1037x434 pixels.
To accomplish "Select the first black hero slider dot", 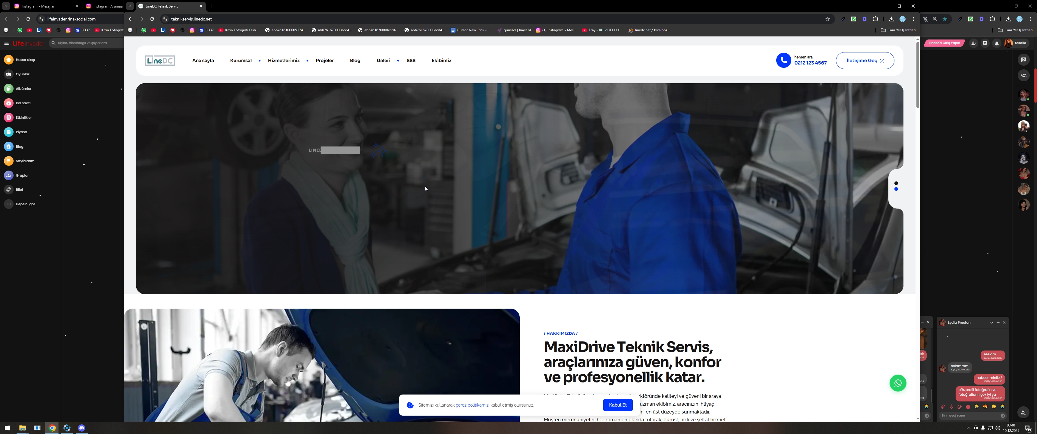I will 896,183.
